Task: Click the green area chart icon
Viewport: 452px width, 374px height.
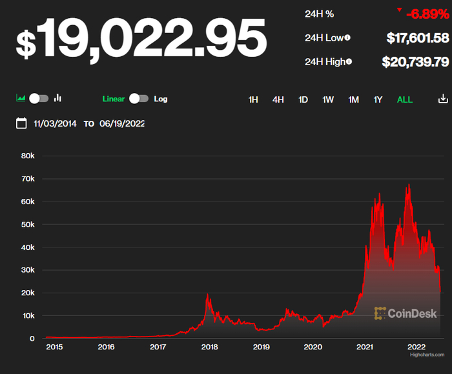Action: click(x=21, y=98)
